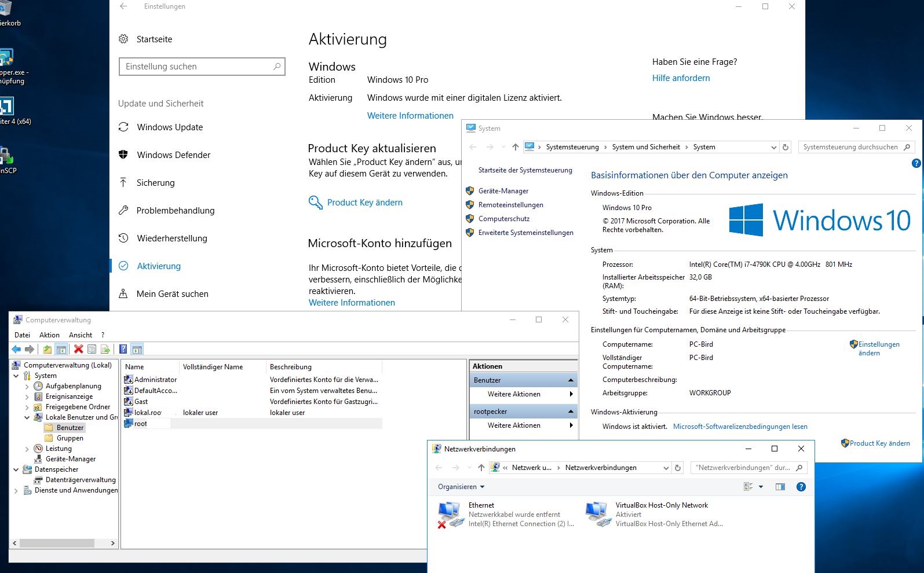Click the Problembehandlung wrench icon
The height and width of the screenshot is (573, 924).
click(123, 210)
